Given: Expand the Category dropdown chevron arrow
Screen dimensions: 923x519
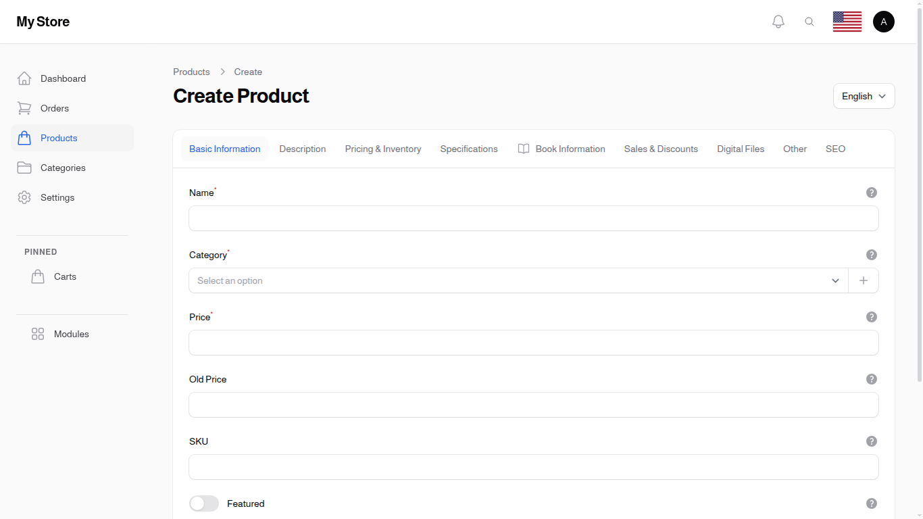Looking at the screenshot, I should (x=835, y=280).
